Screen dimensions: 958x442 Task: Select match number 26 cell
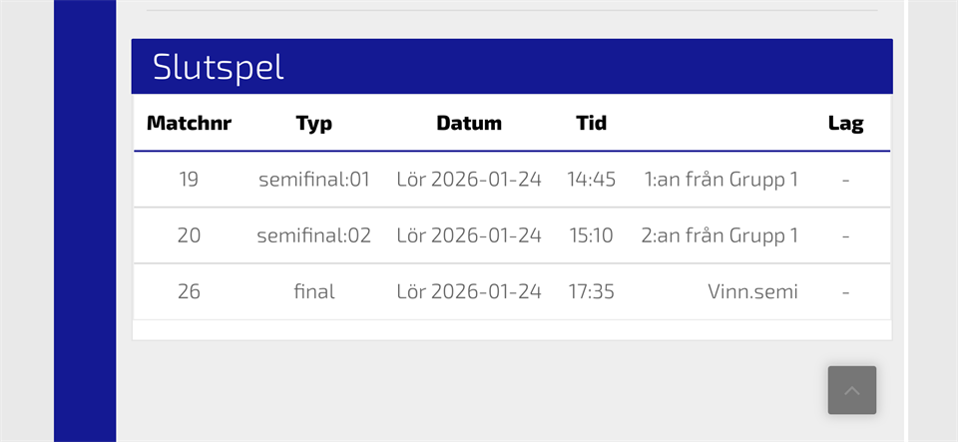tap(189, 291)
